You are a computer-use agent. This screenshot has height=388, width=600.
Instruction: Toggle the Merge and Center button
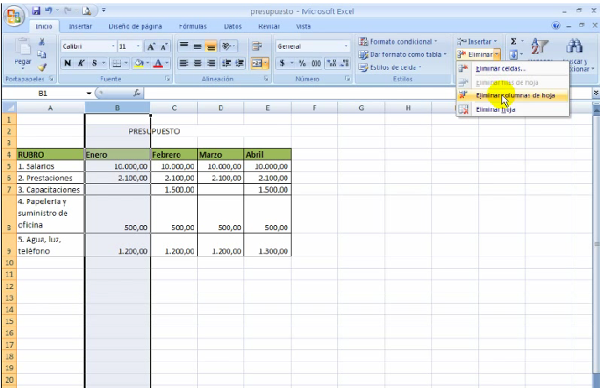click(x=255, y=63)
